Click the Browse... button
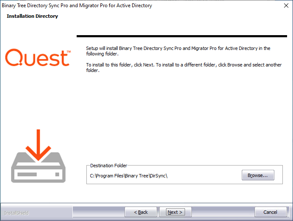The width and height of the screenshot is (293, 221). tap(258, 175)
